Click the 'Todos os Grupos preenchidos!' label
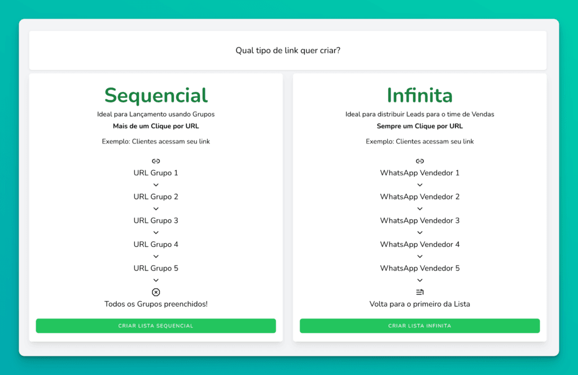The height and width of the screenshot is (375, 578). coord(156,304)
